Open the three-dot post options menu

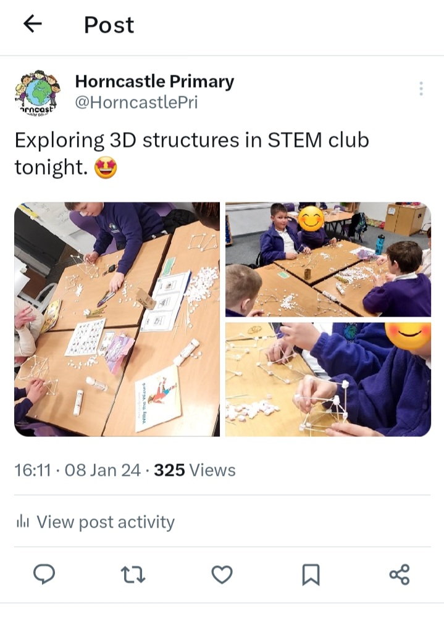pos(421,88)
